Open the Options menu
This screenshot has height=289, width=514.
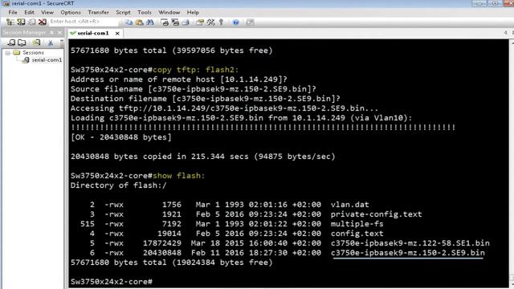point(71,12)
